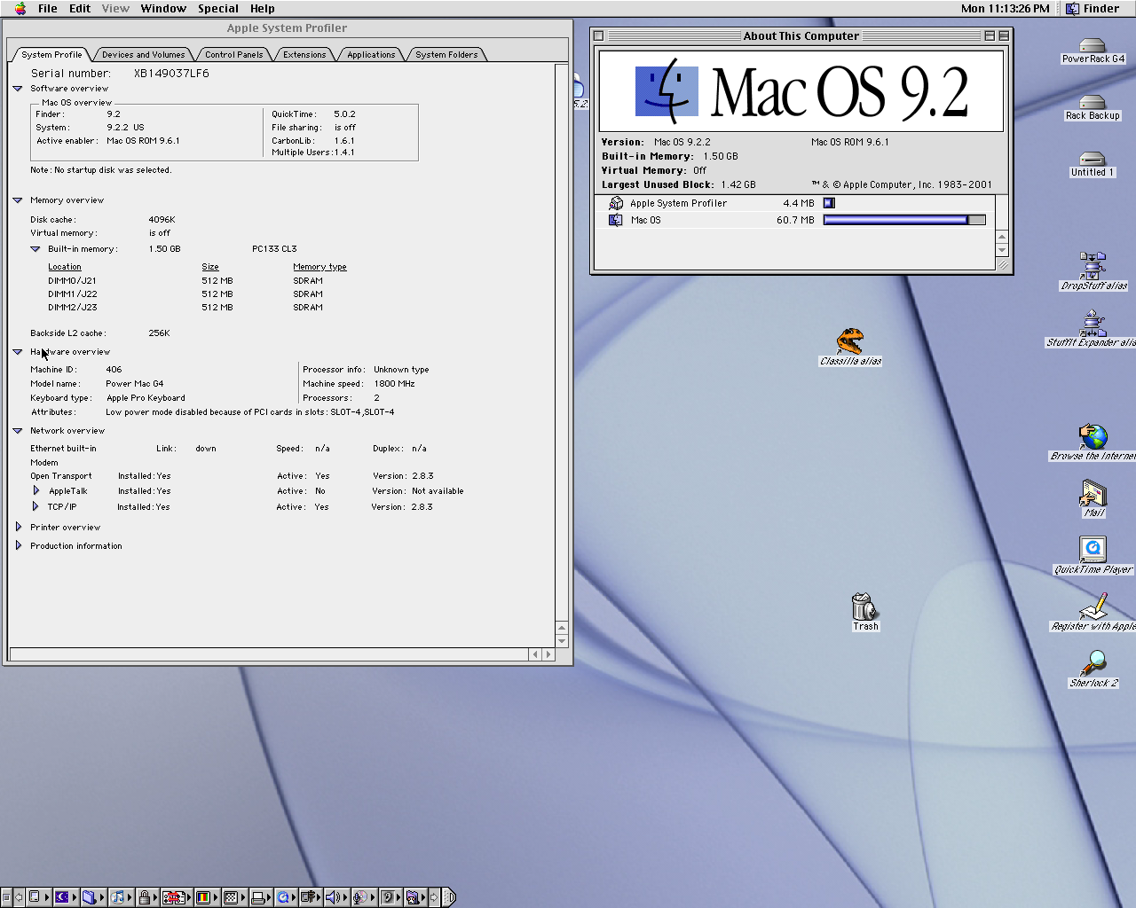The width and height of the screenshot is (1136, 908).
Task: Collapse the Built-in memory disclosure triangle
Action: [x=35, y=249]
